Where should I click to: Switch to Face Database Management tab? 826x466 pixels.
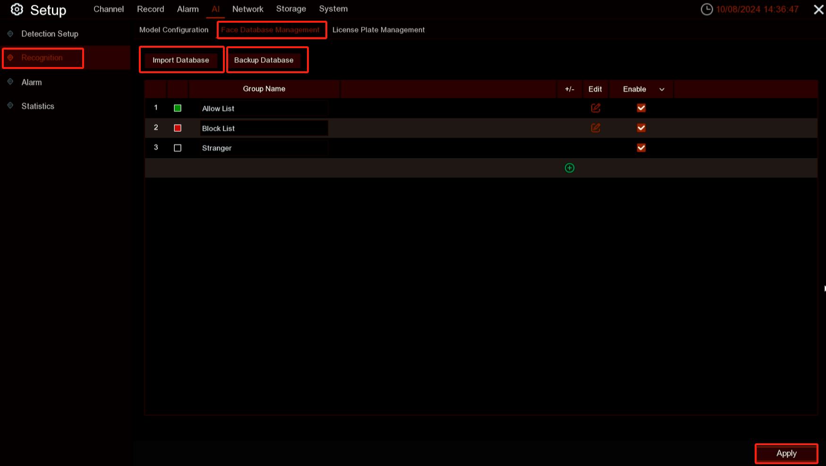pos(270,30)
